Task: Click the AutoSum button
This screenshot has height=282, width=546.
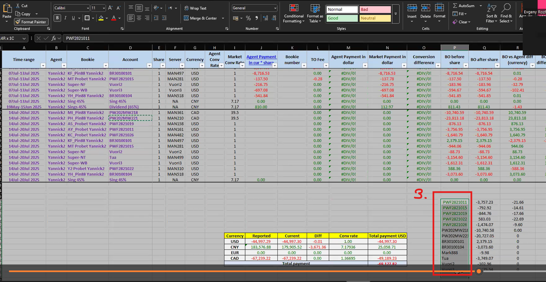Action: coord(464,6)
